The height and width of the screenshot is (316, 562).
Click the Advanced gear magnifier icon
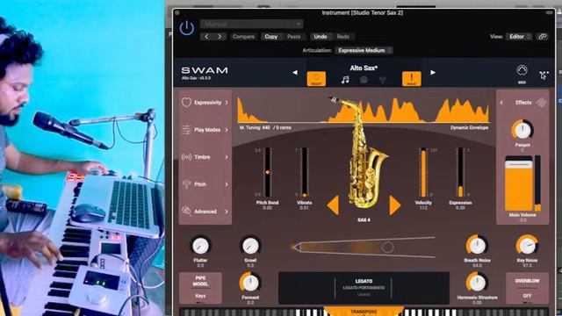point(186,212)
